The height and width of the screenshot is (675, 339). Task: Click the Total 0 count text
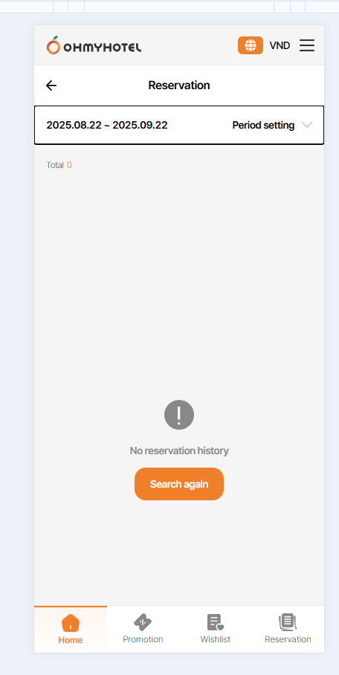pos(59,165)
